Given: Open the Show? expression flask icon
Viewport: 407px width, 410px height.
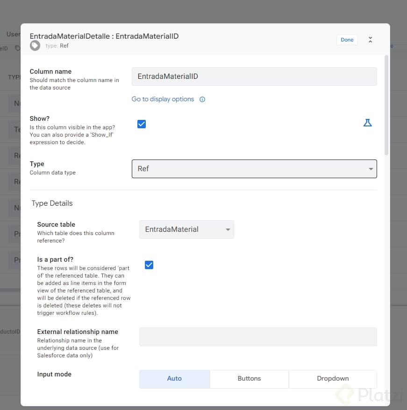Looking at the screenshot, I should (x=367, y=123).
